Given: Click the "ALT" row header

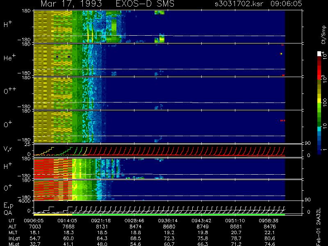Looking at the screenshot, I should [12, 227].
